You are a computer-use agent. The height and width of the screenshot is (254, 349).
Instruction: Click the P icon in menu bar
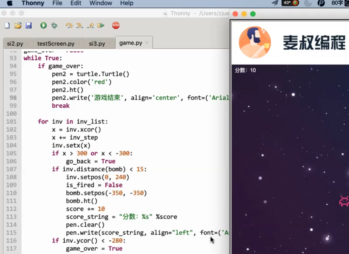(321, 3)
